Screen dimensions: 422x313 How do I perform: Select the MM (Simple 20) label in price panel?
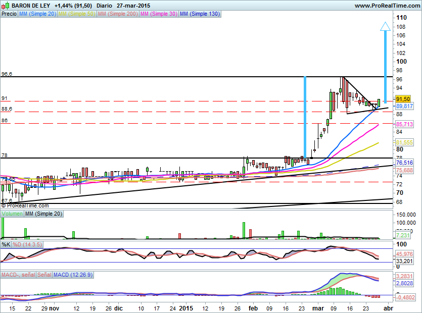tap(37, 14)
